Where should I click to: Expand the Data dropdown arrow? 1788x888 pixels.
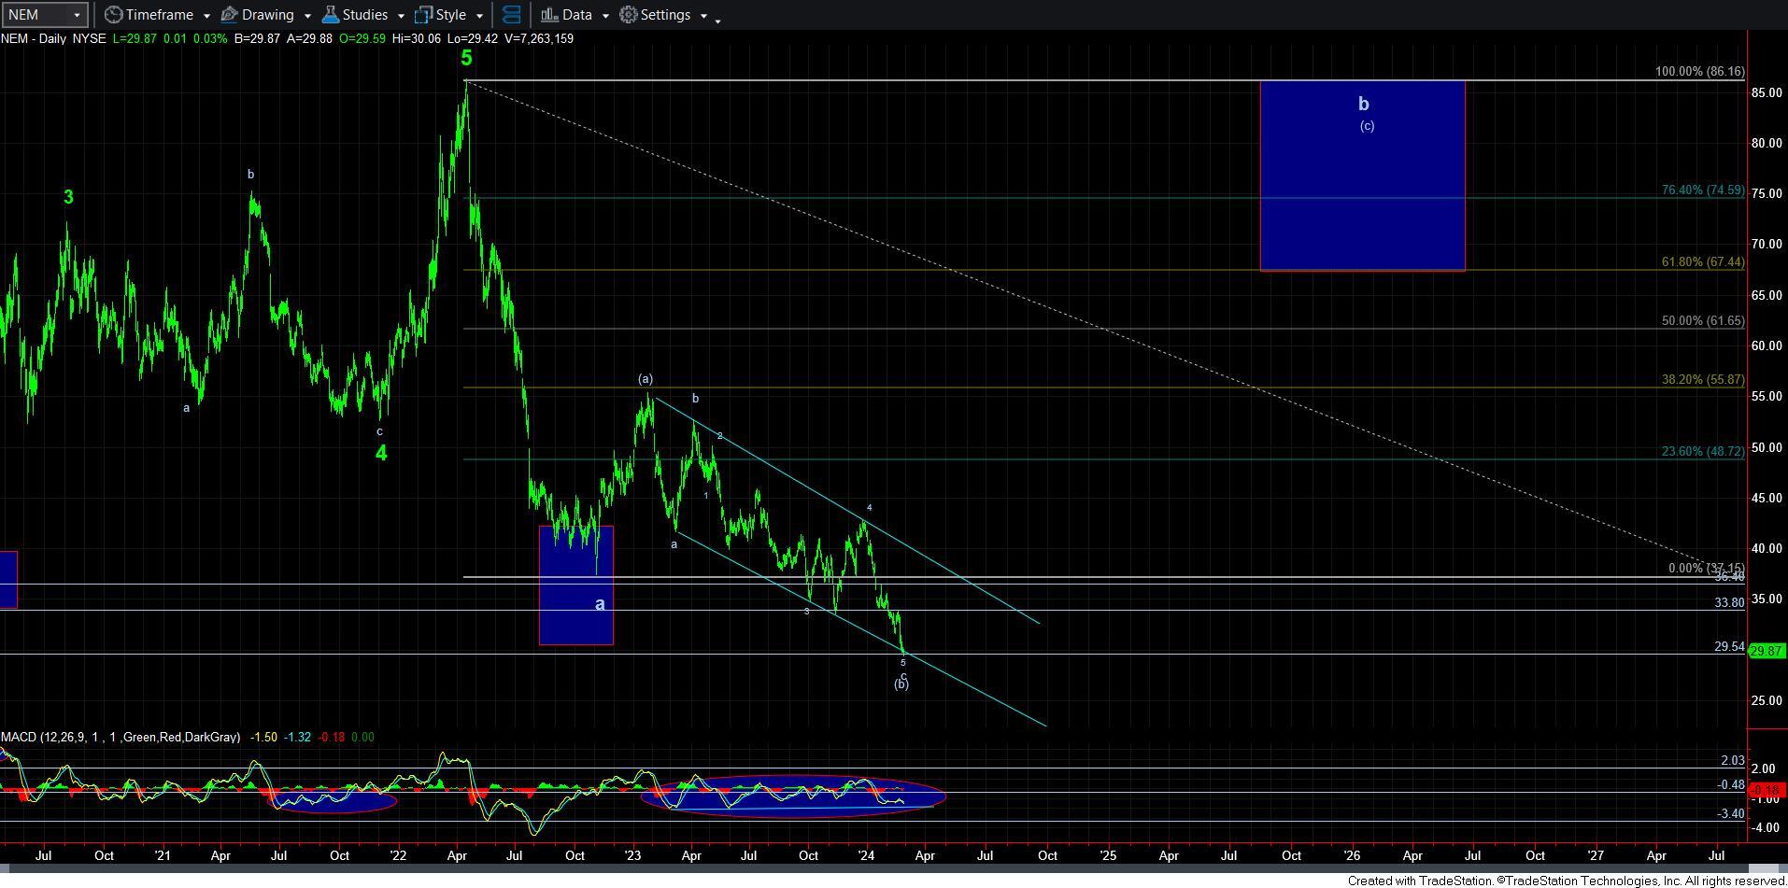point(605,16)
